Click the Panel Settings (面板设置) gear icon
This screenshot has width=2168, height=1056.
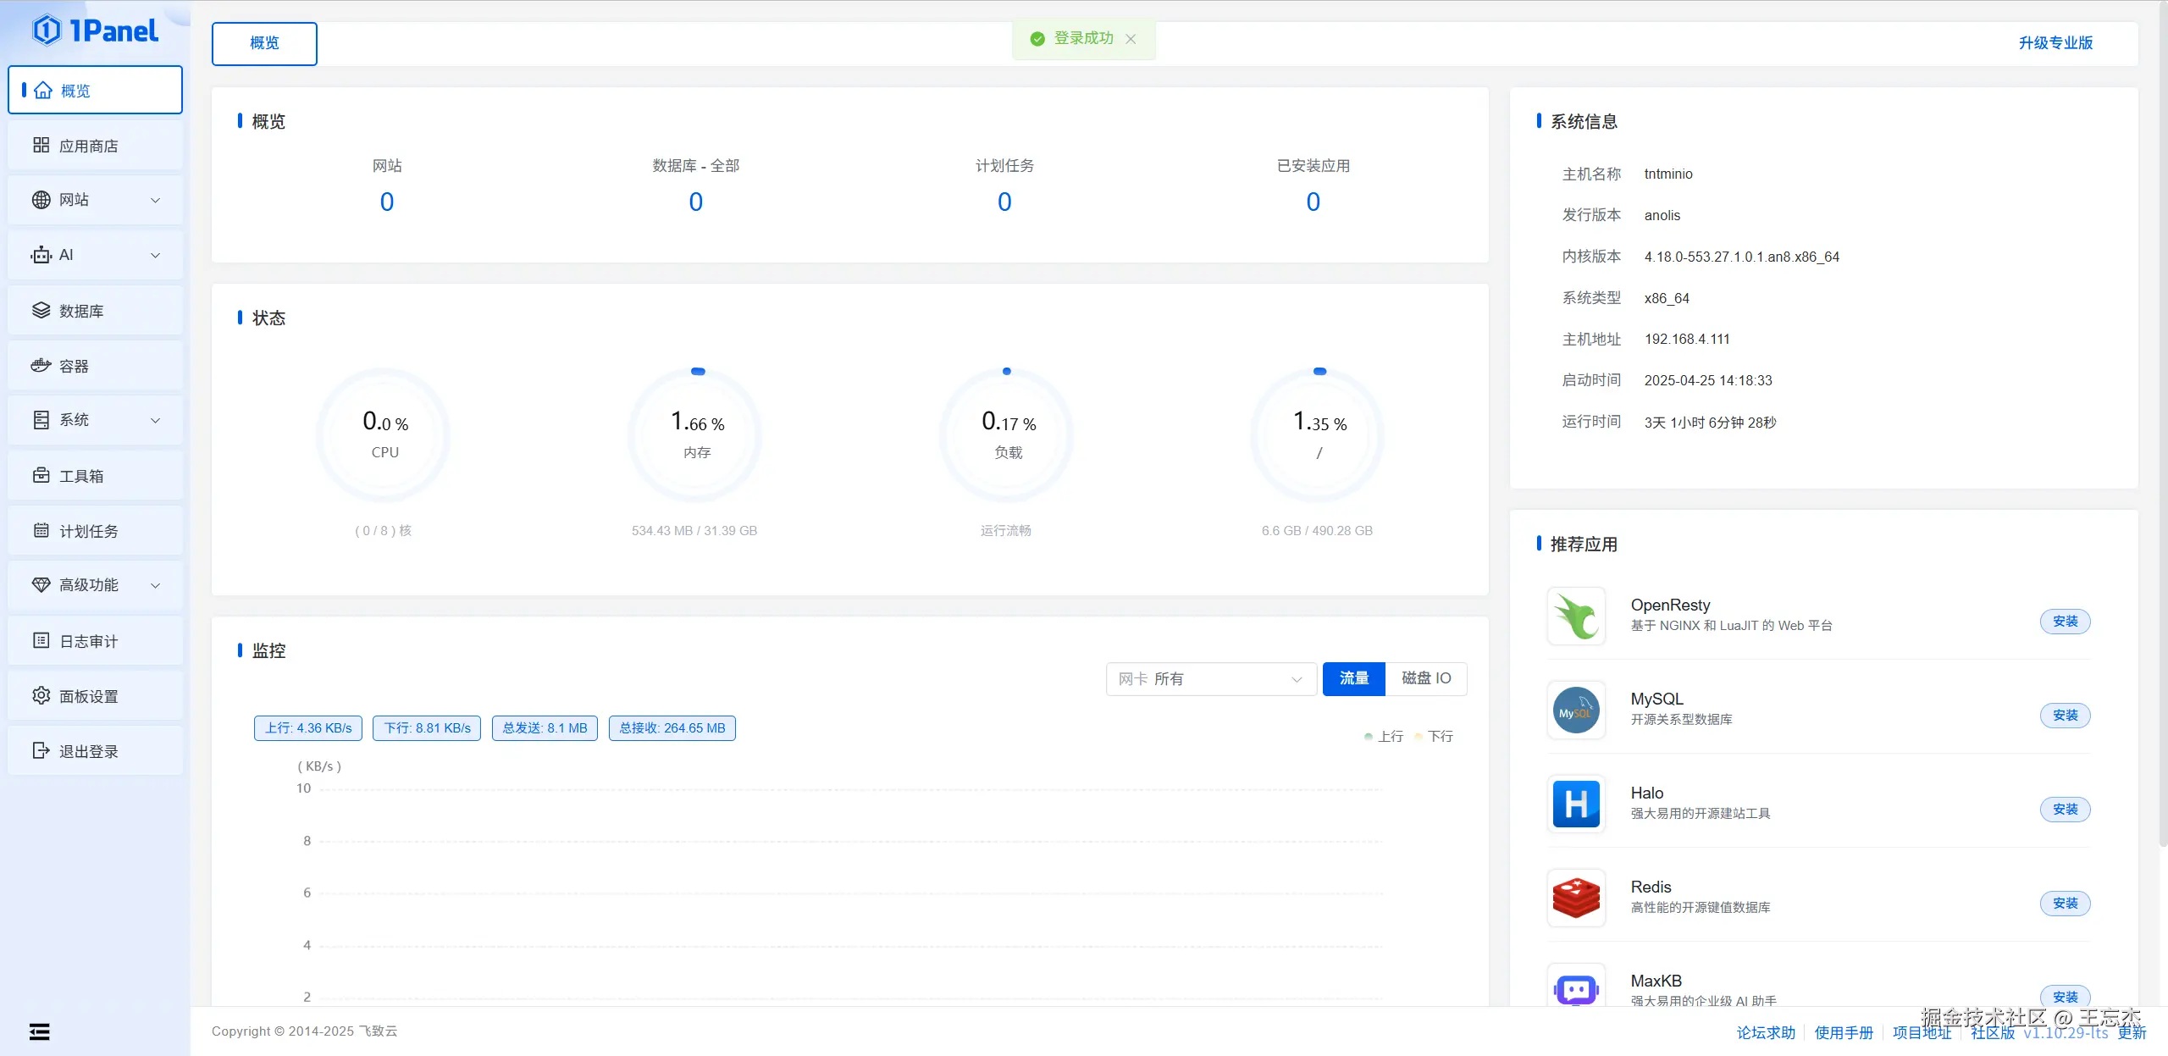point(41,696)
